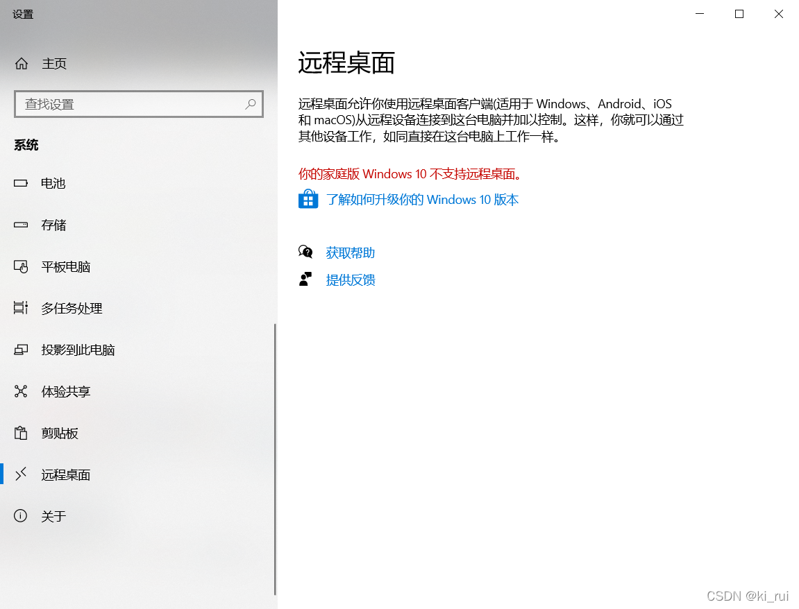
Task: Select the 远程桌面 sidebar label
Action: click(66, 475)
